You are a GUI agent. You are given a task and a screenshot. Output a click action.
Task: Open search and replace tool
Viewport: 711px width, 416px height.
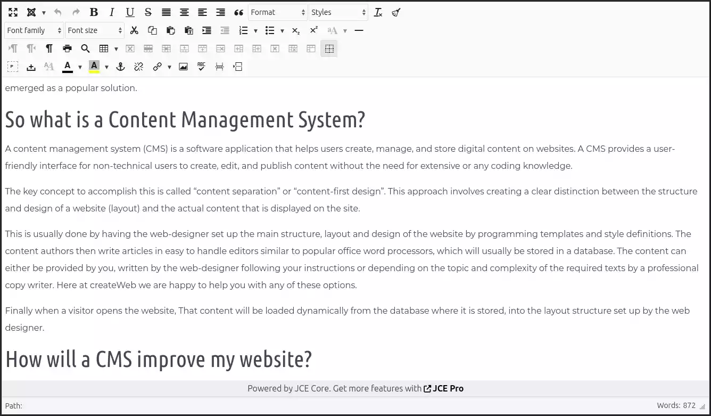85,48
